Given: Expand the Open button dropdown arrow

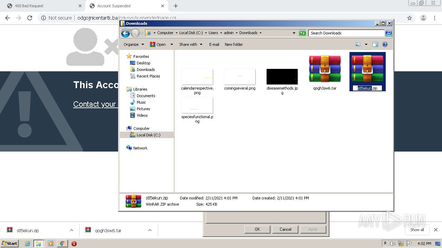Looking at the screenshot, I should pyautogui.click(x=172, y=44).
